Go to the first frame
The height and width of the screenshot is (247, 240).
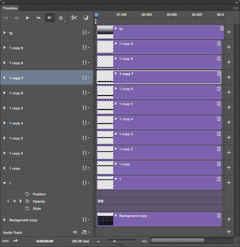coord(6,18)
